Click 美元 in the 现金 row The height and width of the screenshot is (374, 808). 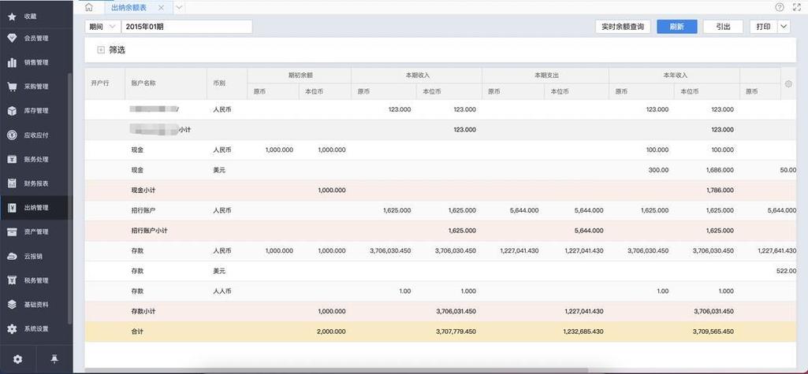tap(219, 170)
